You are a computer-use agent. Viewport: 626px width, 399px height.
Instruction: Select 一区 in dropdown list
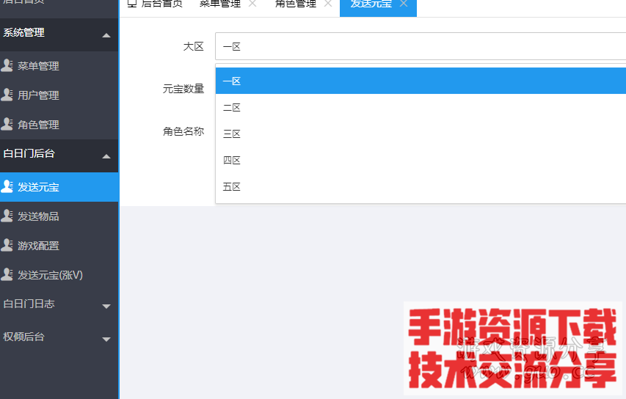coord(421,81)
